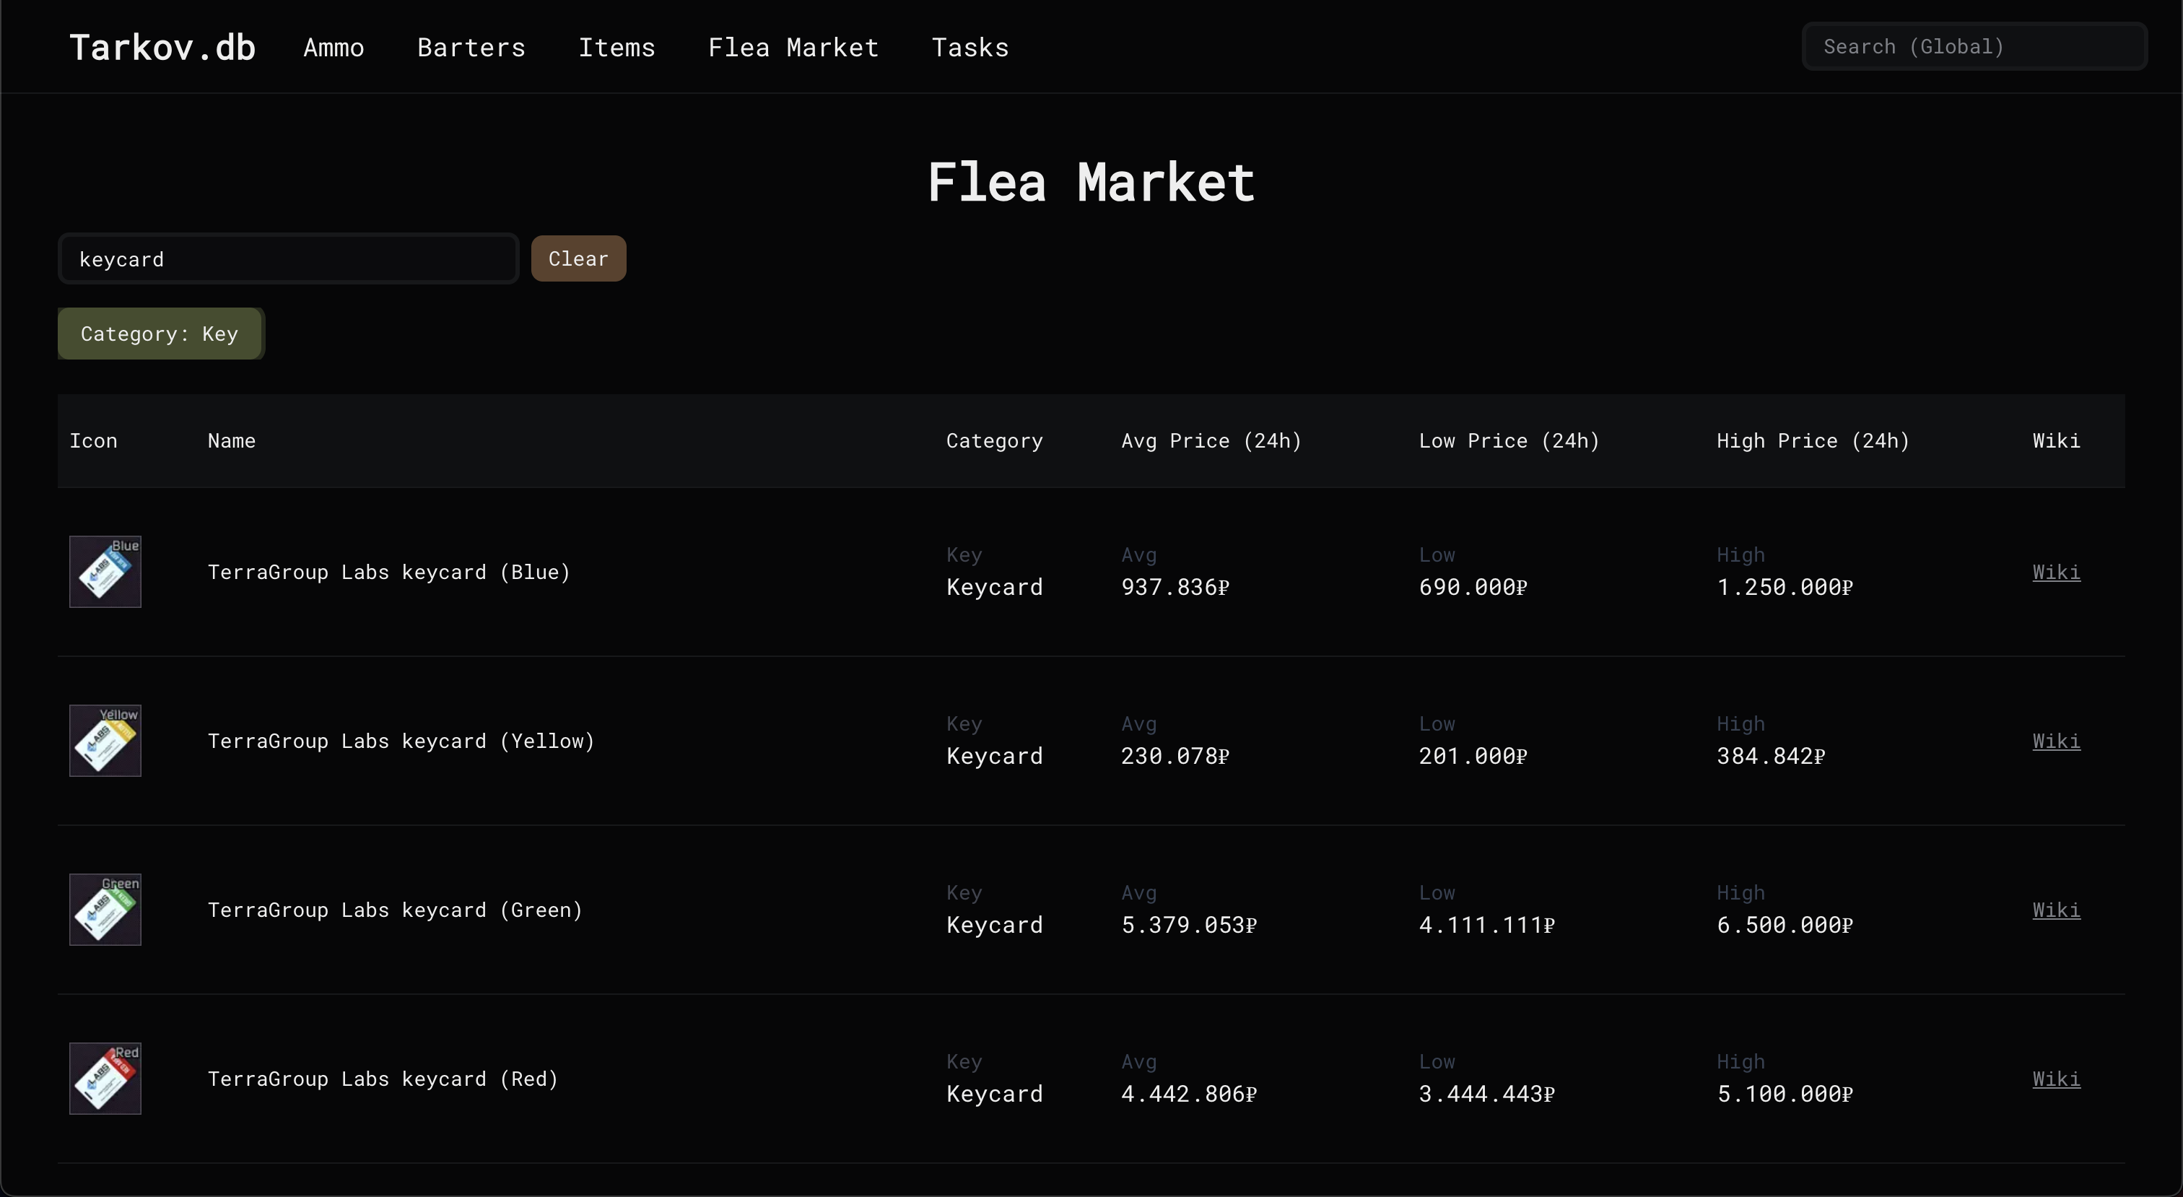Screen dimensions: 2183x1197
Task: Open the Tasks page
Action: 970,48
